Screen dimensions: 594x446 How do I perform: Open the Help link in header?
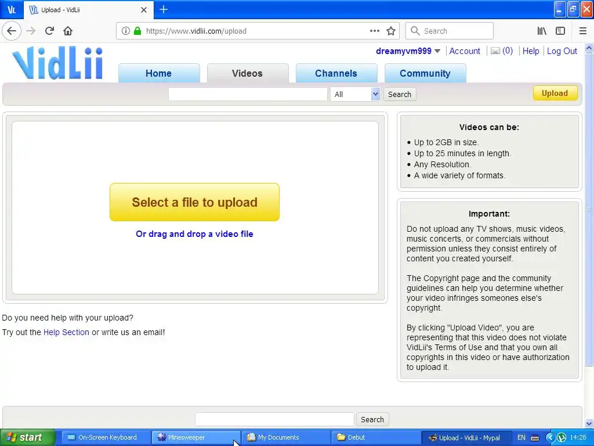click(530, 51)
